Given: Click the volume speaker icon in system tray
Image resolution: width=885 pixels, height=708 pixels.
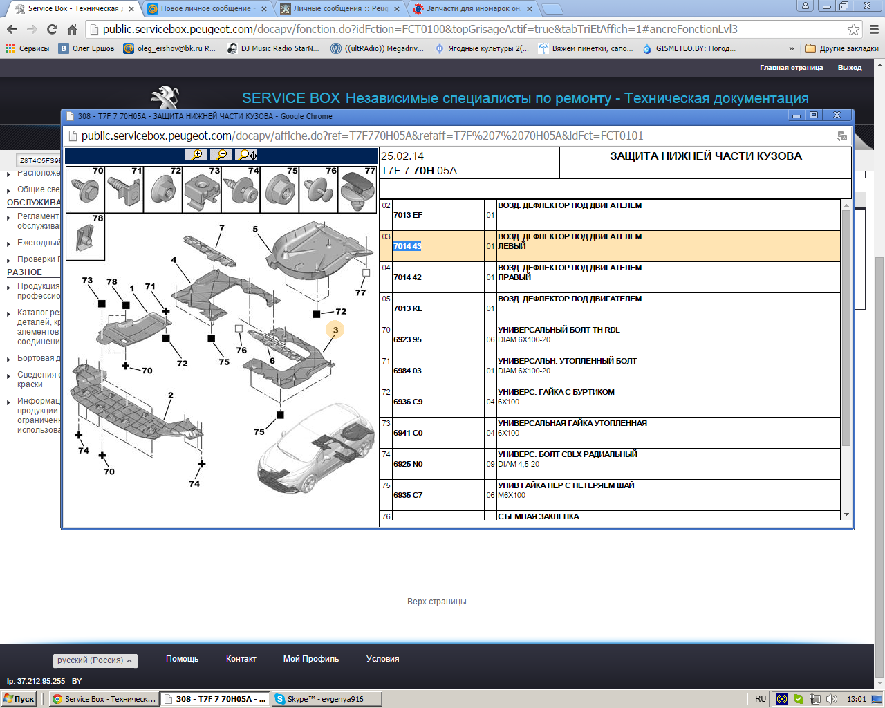Looking at the screenshot, I should pos(831,699).
